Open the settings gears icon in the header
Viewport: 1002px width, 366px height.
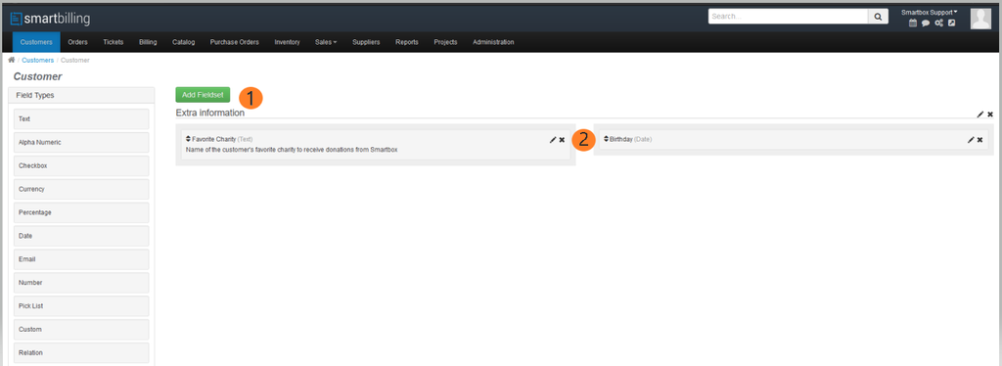938,23
